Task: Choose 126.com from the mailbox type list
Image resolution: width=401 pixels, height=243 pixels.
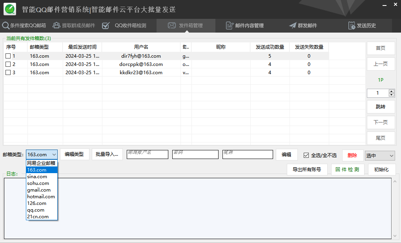Action: pyautogui.click(x=42, y=203)
